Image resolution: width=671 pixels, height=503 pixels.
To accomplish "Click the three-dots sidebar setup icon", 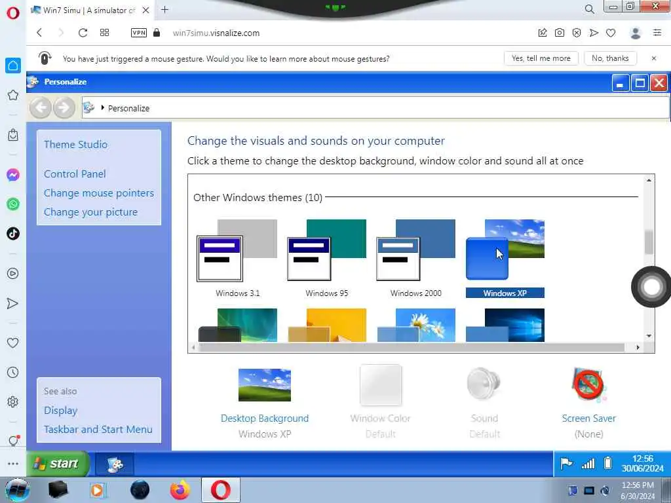I will coord(13,464).
